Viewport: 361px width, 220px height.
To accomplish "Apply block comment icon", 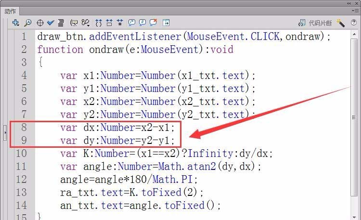I will point(132,23).
